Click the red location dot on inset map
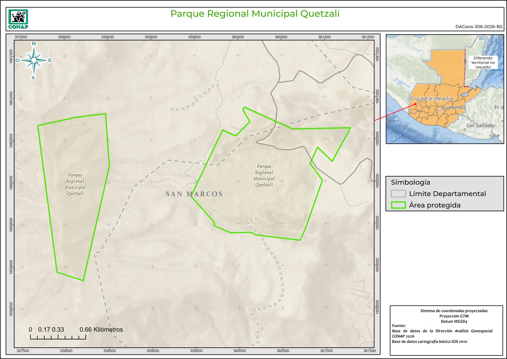Image resolution: width=507 pixels, height=359 pixels. (x=415, y=104)
